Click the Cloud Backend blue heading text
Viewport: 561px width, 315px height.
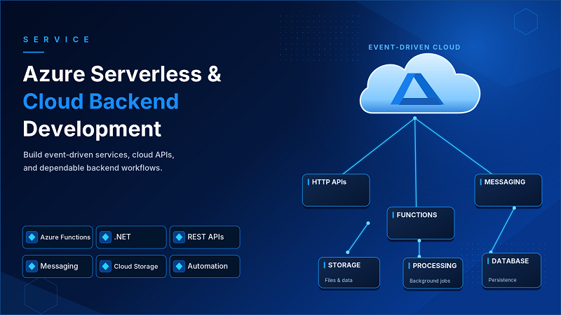click(x=101, y=101)
